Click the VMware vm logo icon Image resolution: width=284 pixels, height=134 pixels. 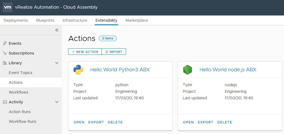click(x=8, y=7)
